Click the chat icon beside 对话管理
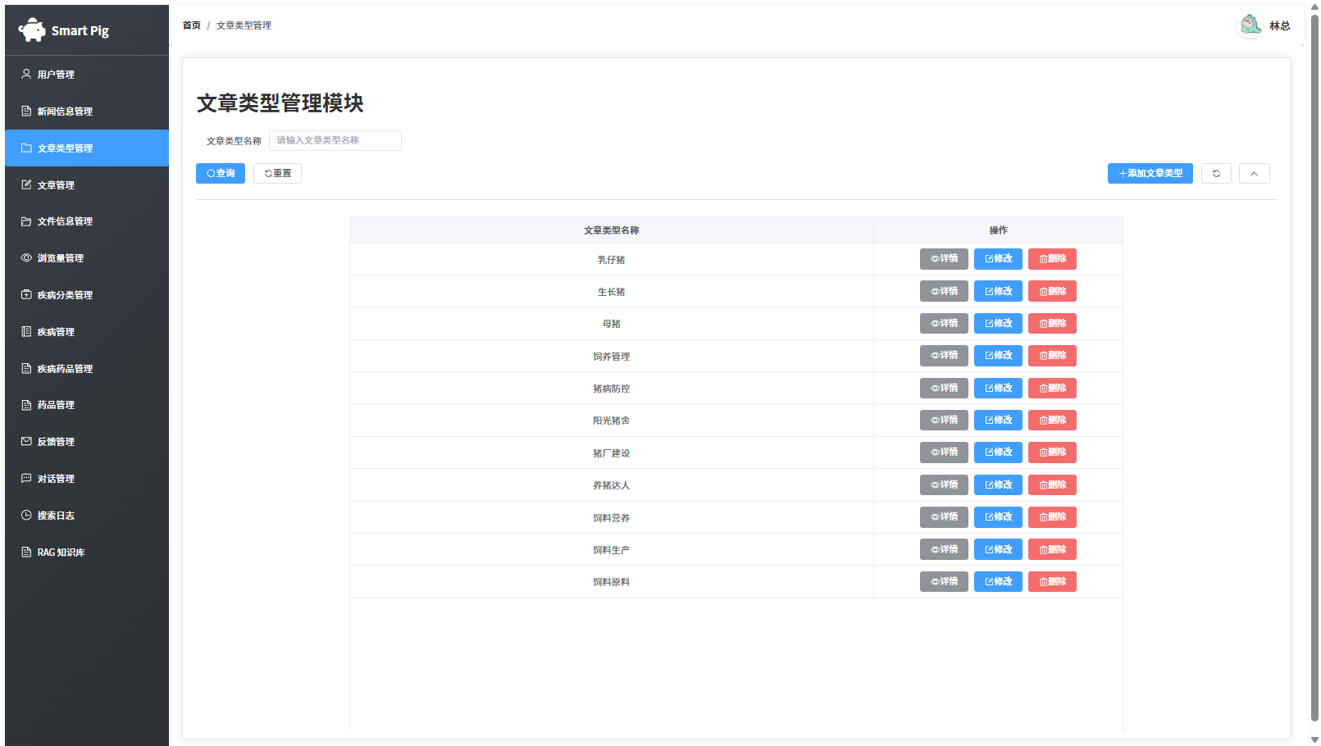The width and height of the screenshot is (1321, 746). (x=26, y=478)
